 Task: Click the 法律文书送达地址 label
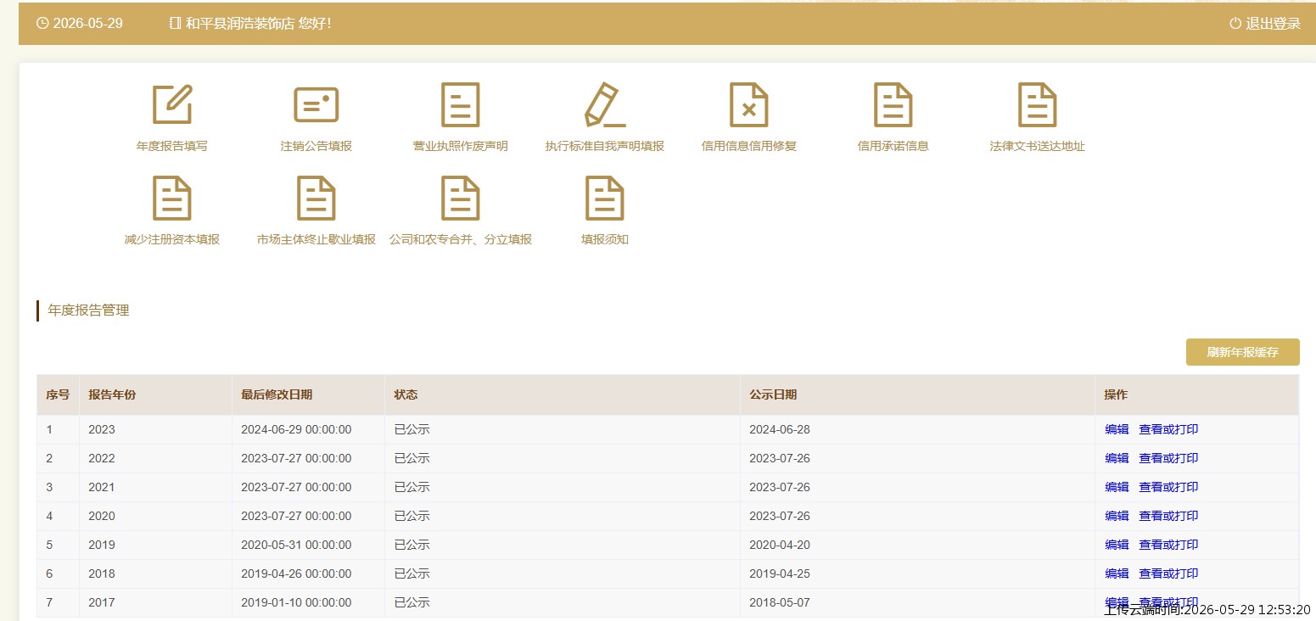tap(1038, 146)
